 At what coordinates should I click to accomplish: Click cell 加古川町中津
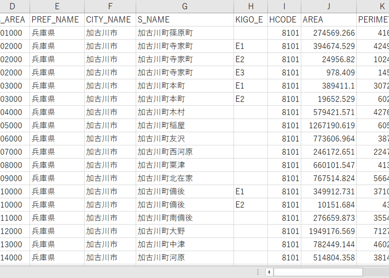[x=185, y=244]
